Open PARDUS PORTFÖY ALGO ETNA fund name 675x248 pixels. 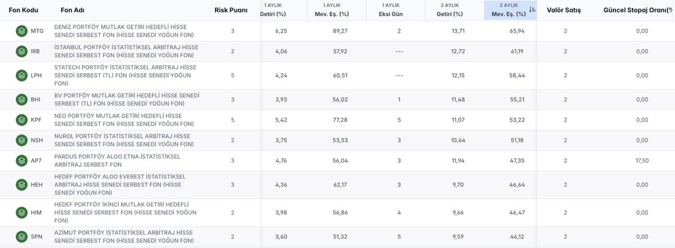pos(117,160)
